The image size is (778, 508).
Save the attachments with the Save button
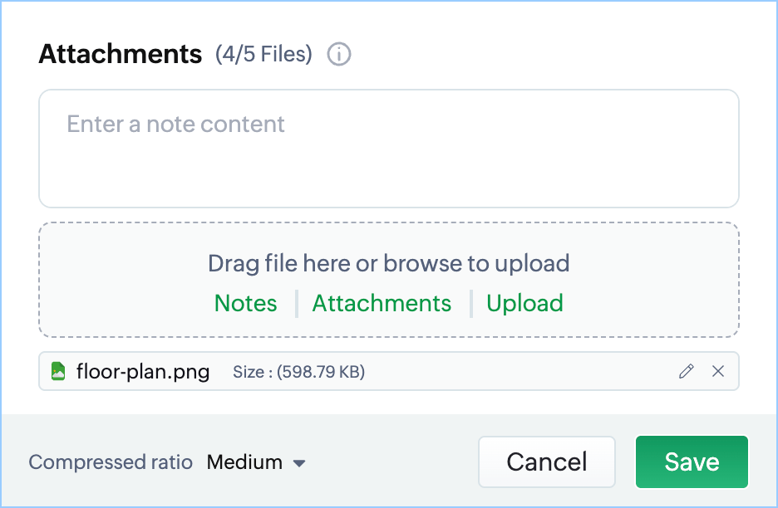pos(692,462)
